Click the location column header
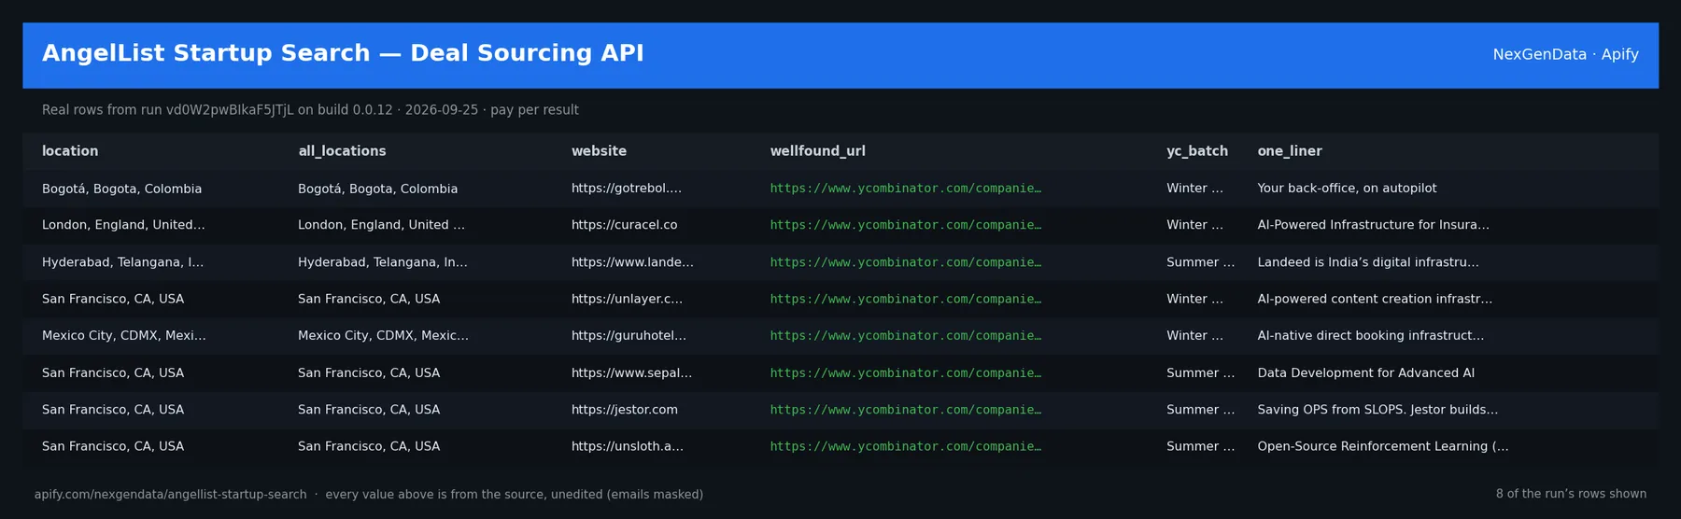 [x=70, y=151]
